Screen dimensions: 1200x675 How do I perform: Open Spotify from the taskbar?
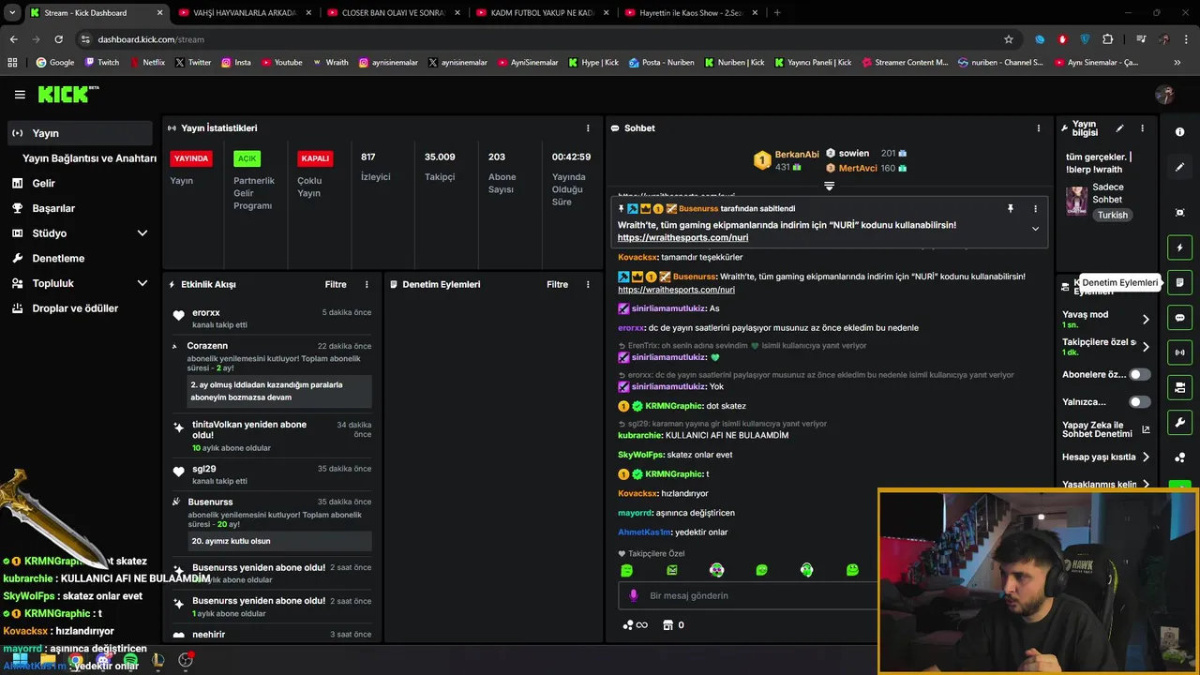(130, 661)
